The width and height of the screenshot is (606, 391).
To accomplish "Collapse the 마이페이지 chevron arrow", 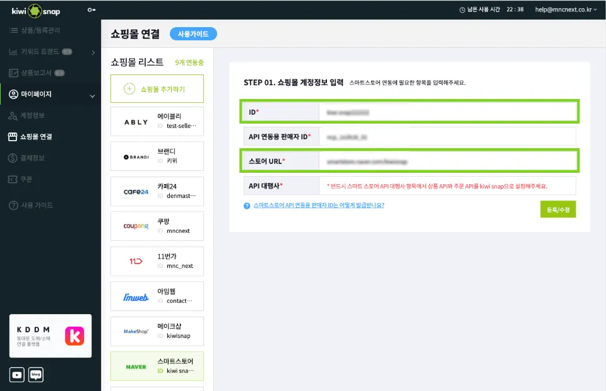I will [x=92, y=96].
